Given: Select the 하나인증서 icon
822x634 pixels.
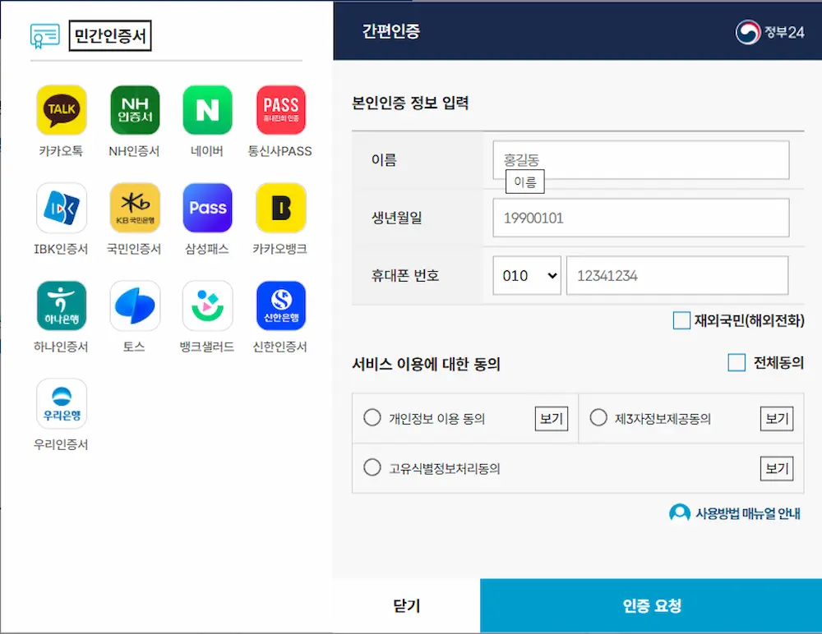Looking at the screenshot, I should pyautogui.click(x=62, y=306).
